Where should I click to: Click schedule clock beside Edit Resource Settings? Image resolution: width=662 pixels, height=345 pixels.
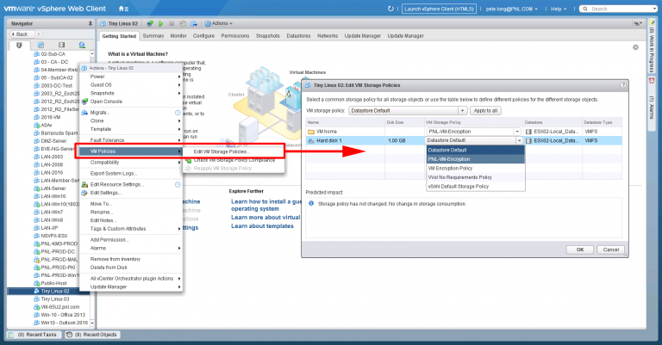point(178,184)
